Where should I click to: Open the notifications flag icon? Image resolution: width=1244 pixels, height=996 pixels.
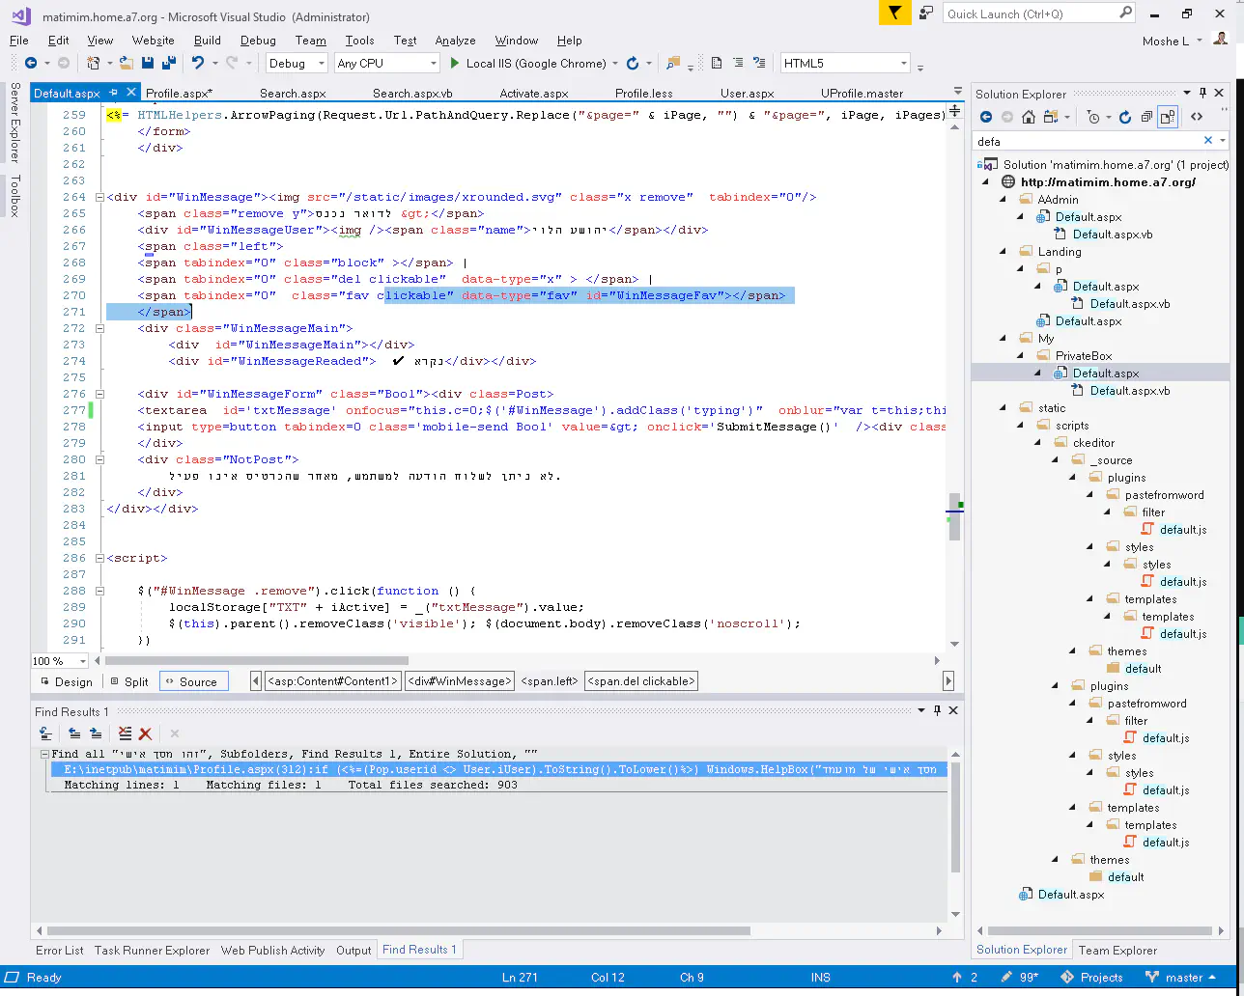click(x=895, y=14)
